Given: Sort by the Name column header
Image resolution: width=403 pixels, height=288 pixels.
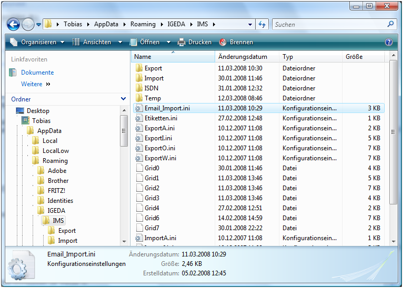Looking at the screenshot, I should click(173, 57).
